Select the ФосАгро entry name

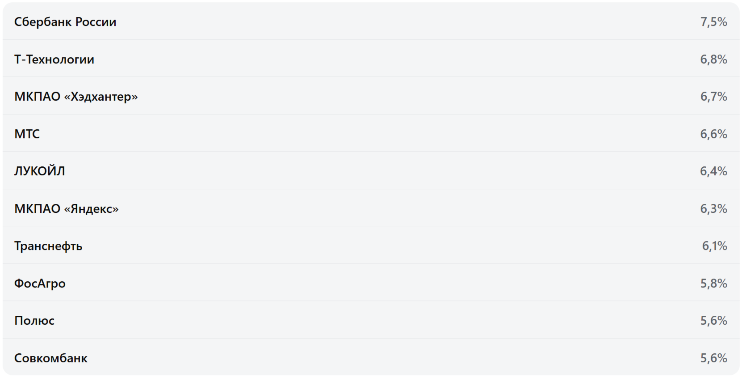click(40, 284)
